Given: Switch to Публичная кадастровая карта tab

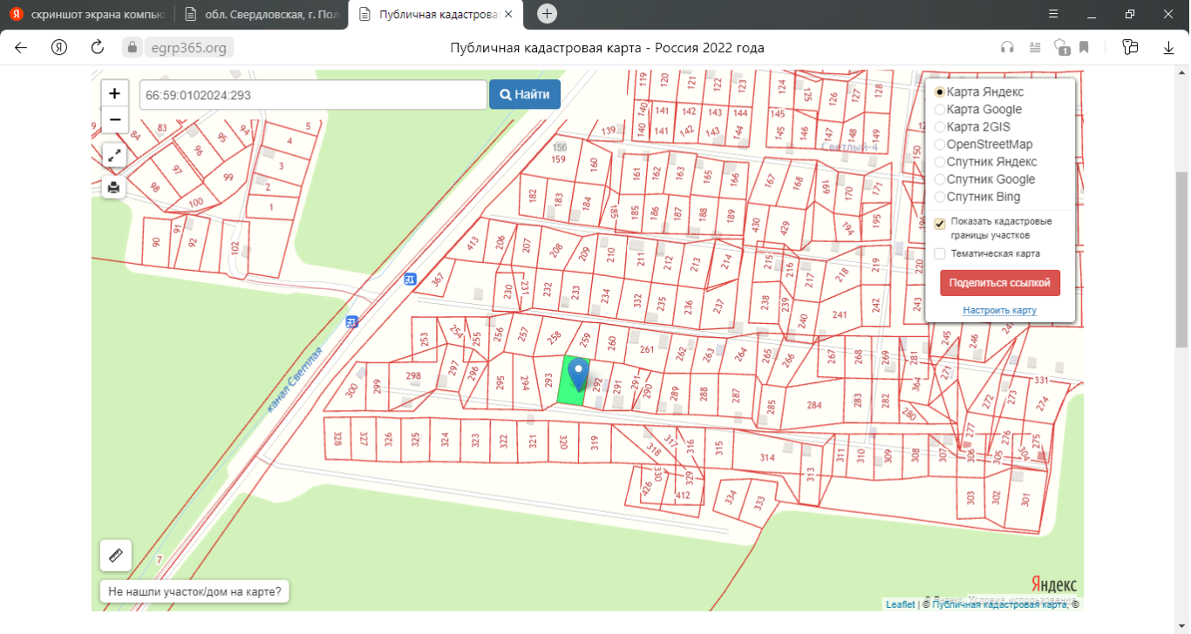Looking at the screenshot, I should click(x=435, y=14).
